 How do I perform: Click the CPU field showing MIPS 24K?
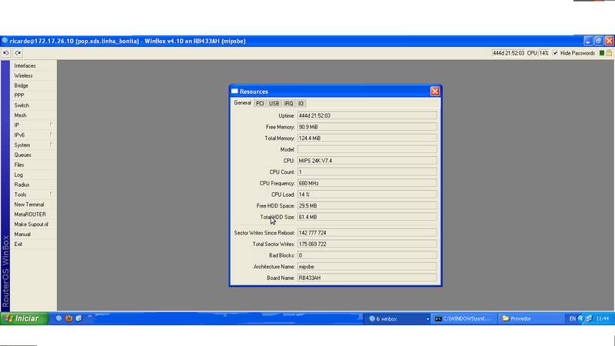pyautogui.click(x=367, y=161)
